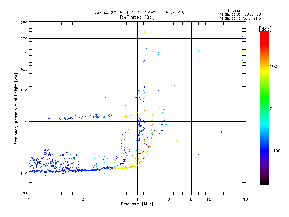The image size is (289, 217).
Task: Click the subtitle 'RwPretec (8p)'
Action: pos(137,17)
